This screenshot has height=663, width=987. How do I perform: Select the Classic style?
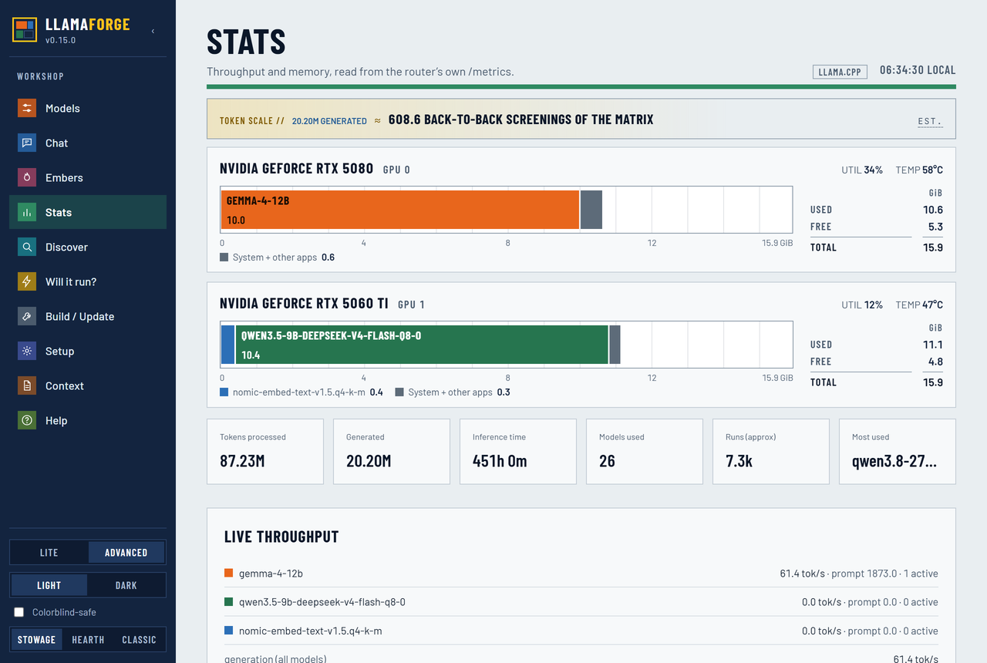(x=139, y=640)
